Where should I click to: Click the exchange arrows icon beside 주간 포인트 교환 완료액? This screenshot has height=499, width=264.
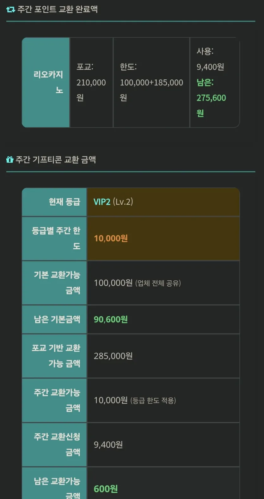coord(10,9)
